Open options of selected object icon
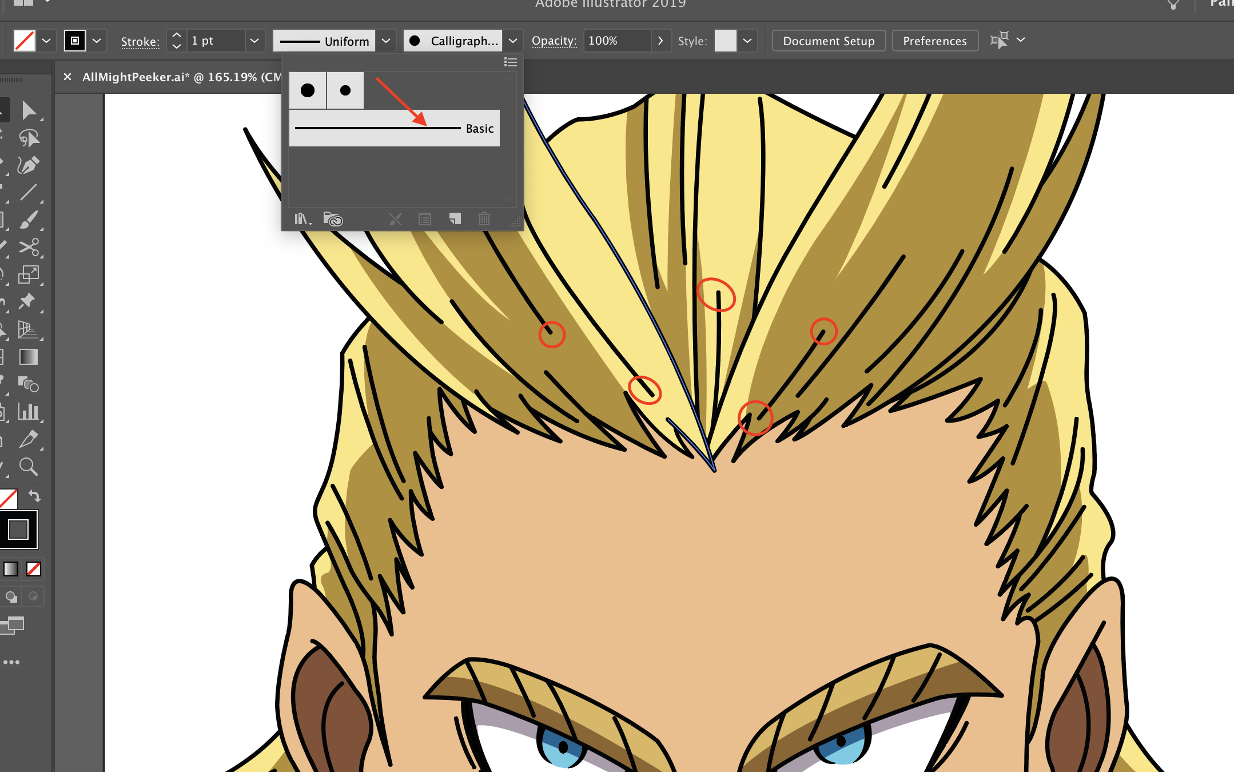The height and width of the screenshot is (772, 1234). point(425,219)
